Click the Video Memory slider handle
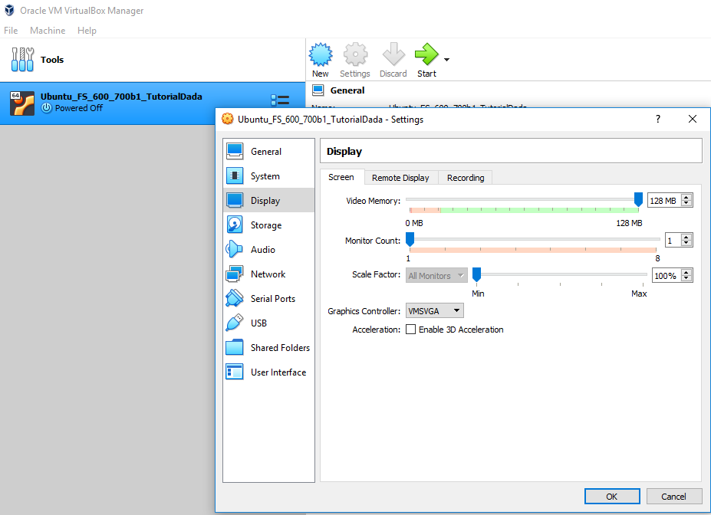This screenshot has width=711, height=515. pos(638,199)
